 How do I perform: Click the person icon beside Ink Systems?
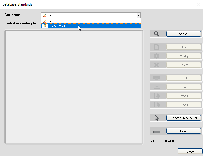[x=45, y=26]
